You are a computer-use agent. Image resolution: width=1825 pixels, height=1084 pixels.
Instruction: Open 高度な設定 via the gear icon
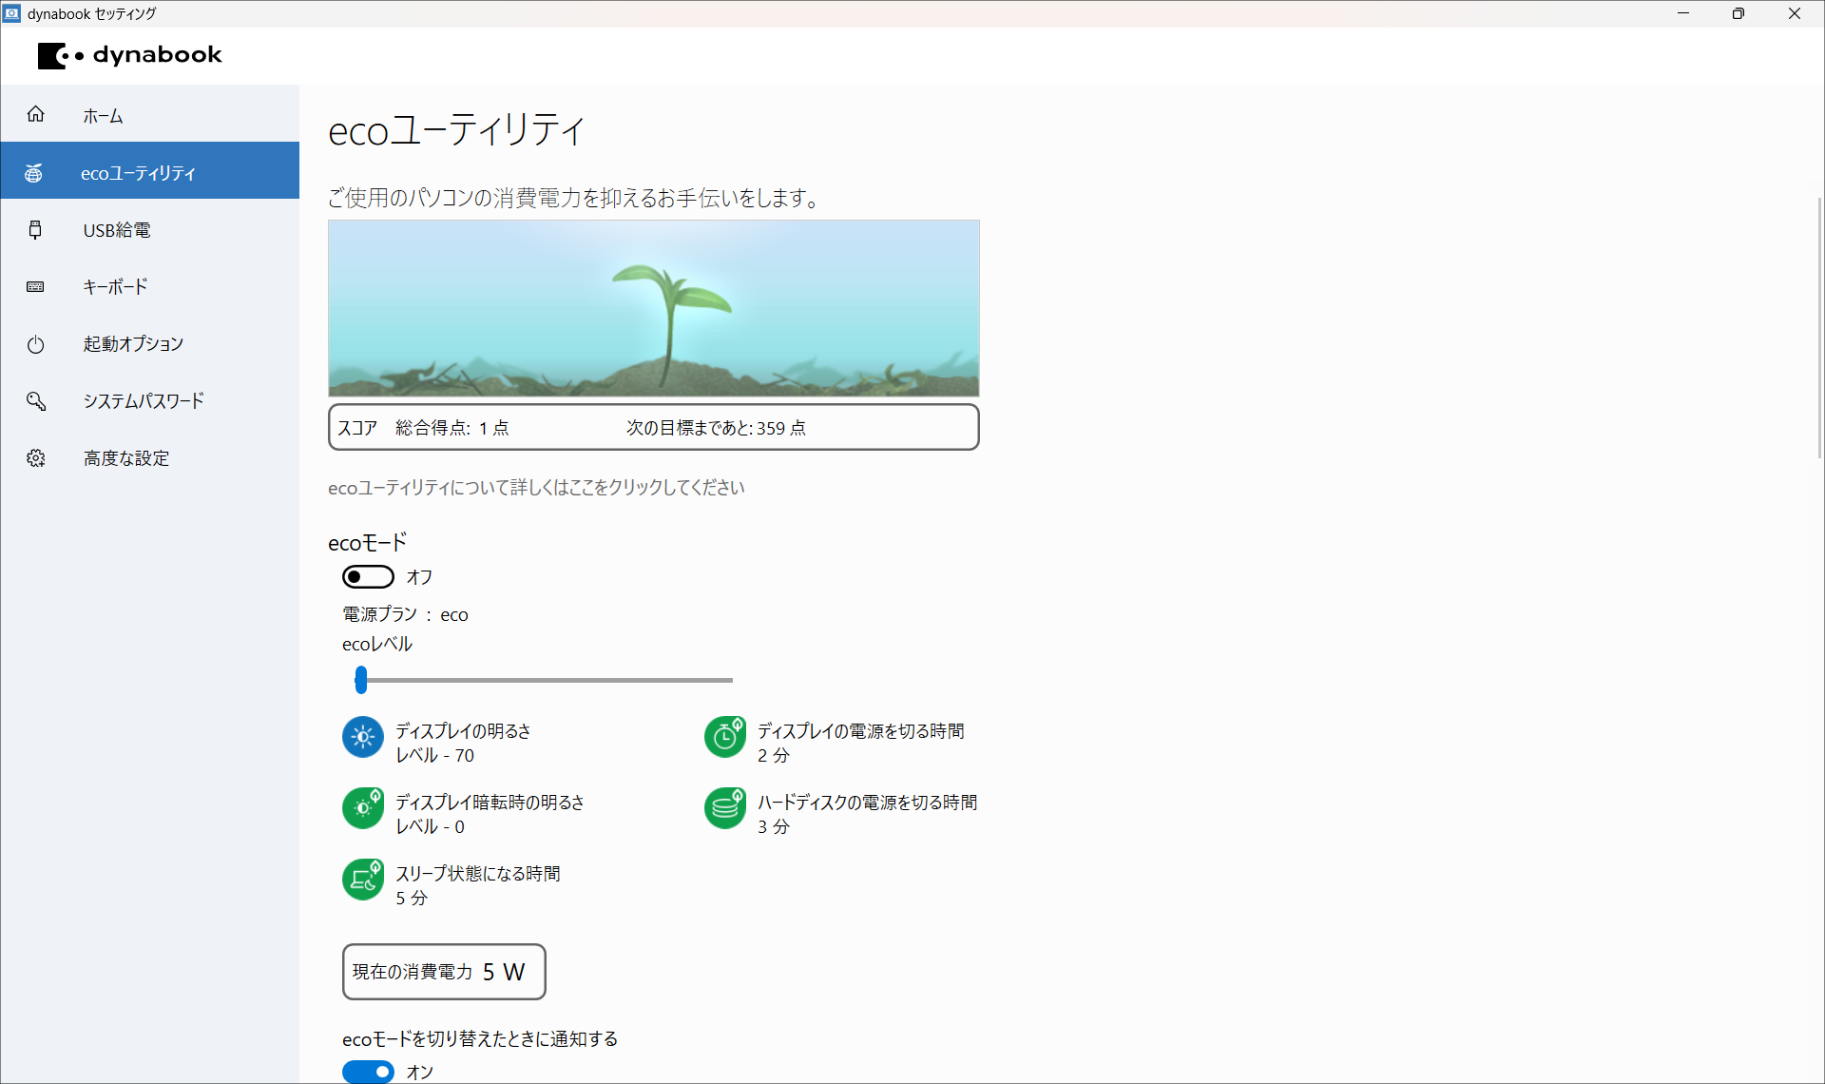pos(35,457)
